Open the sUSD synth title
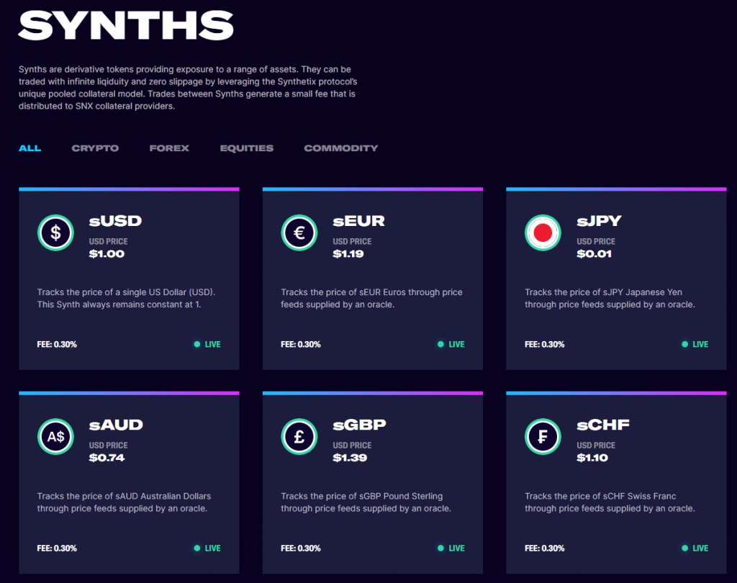This screenshot has height=583, width=737. (115, 221)
